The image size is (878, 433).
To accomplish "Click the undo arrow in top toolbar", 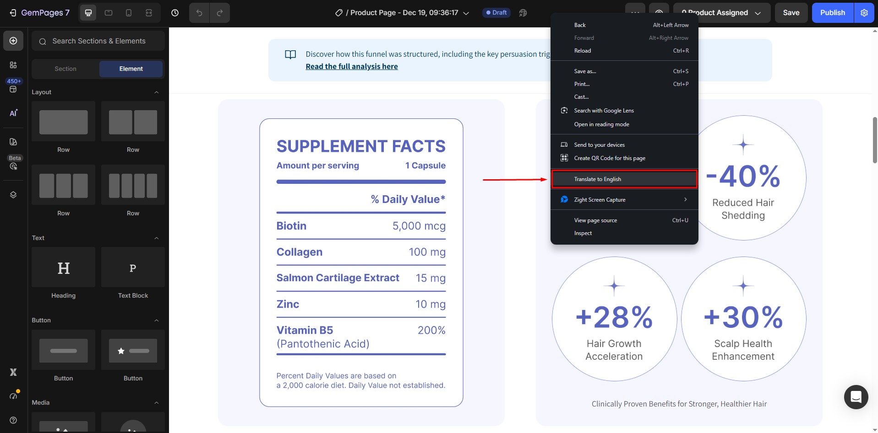I will click(x=199, y=13).
